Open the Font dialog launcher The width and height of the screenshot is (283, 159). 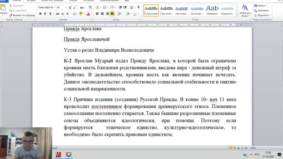(92, 19)
